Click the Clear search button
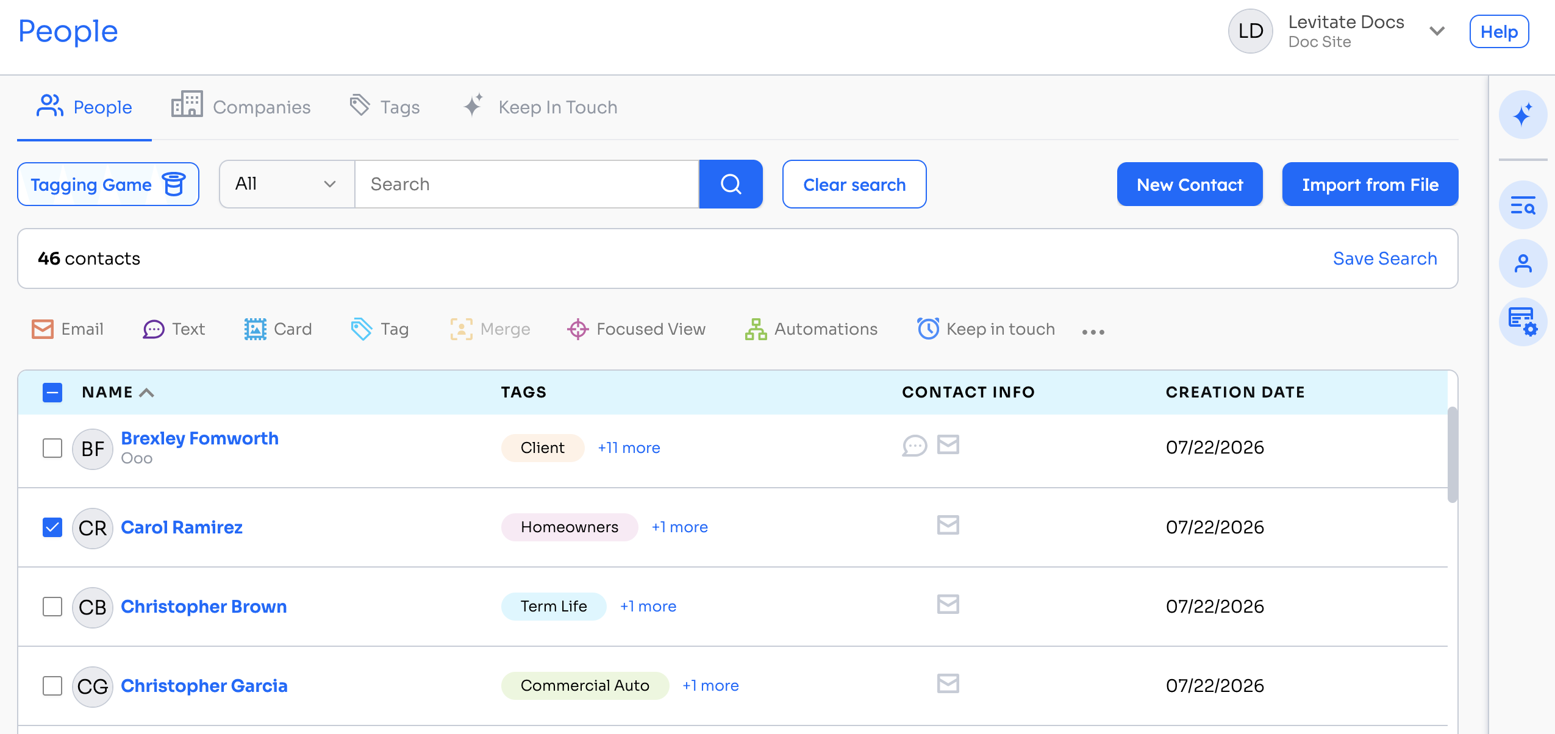 (854, 184)
